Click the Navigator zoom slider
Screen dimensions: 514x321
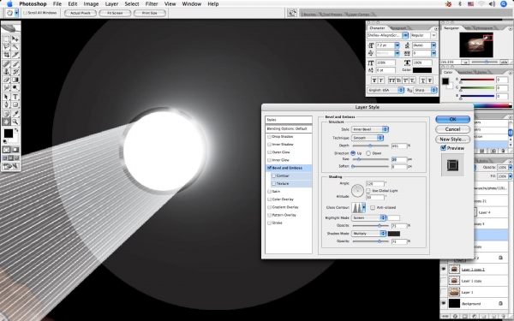[x=486, y=62]
